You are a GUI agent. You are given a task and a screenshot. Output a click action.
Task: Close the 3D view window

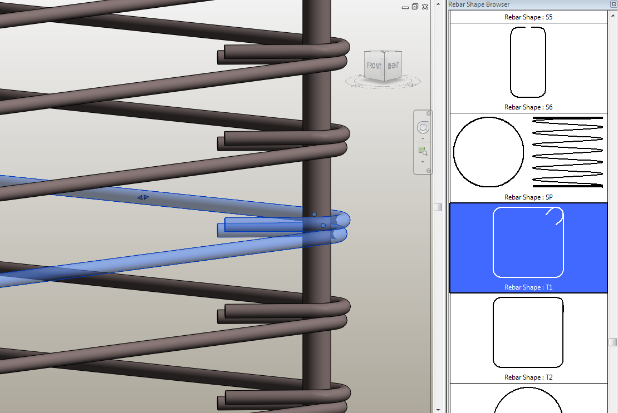pos(425,7)
